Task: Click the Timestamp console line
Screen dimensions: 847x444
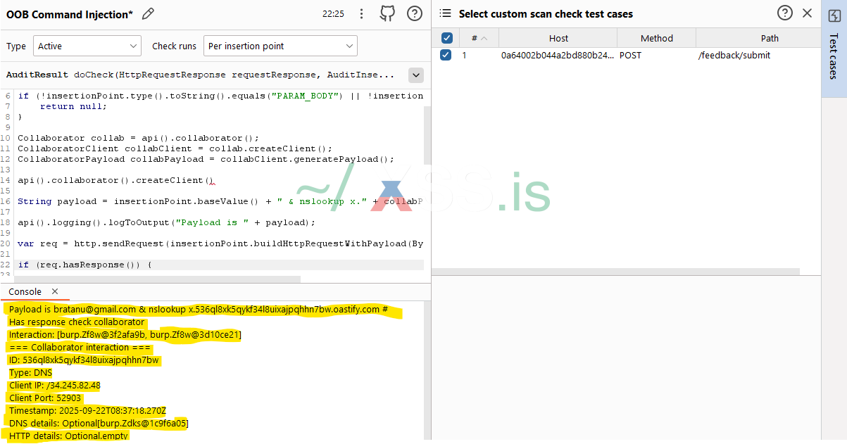Action: [x=87, y=410]
